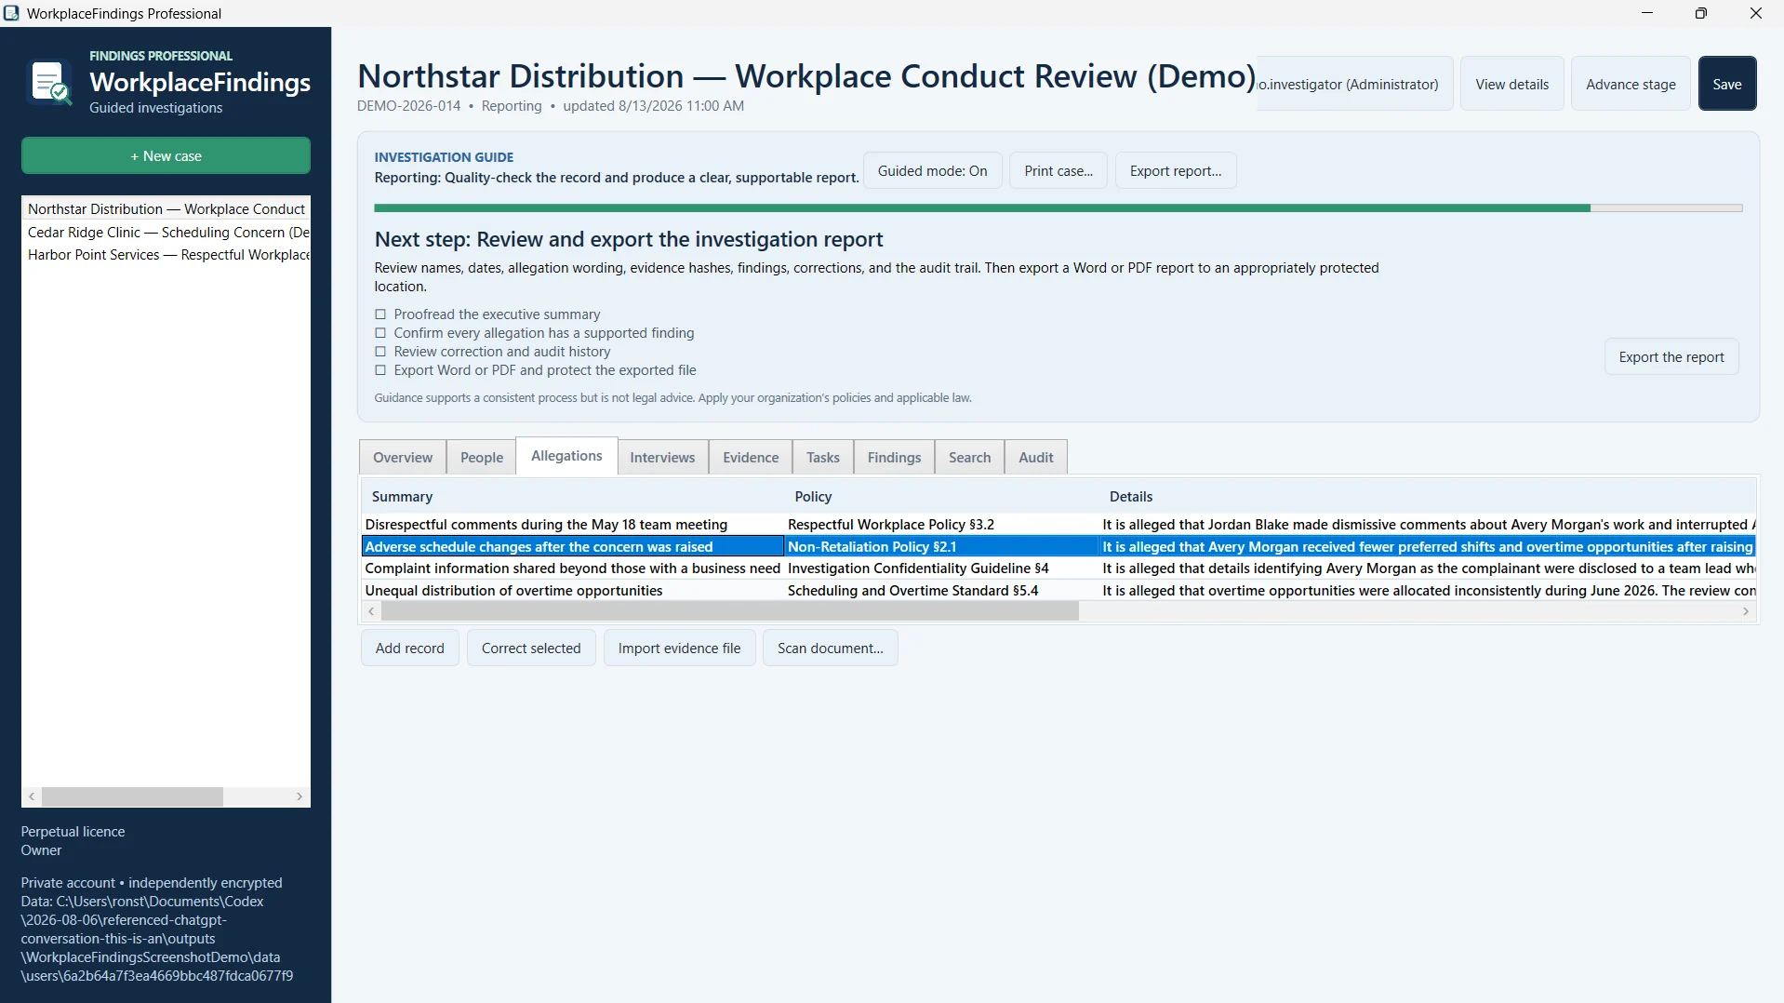Switch to the Evidence tab

(751, 458)
